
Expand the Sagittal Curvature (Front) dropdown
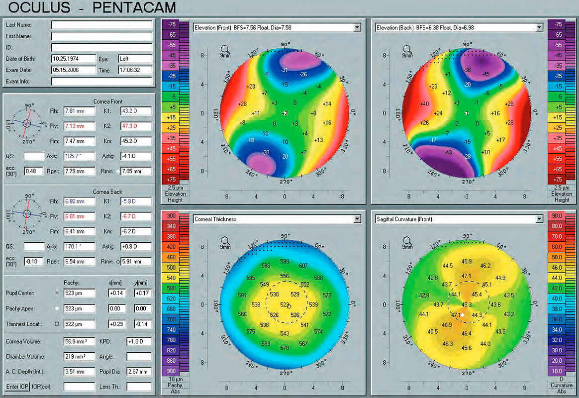point(539,219)
